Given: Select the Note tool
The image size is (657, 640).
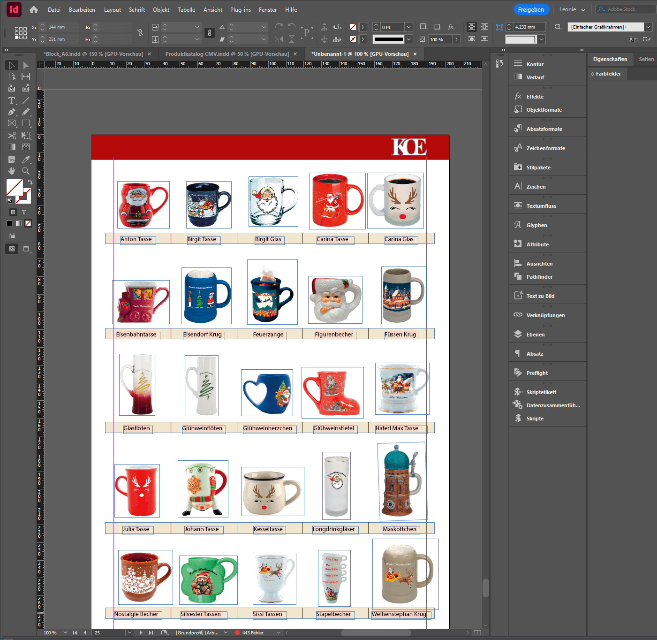Looking at the screenshot, I should coord(12,160).
